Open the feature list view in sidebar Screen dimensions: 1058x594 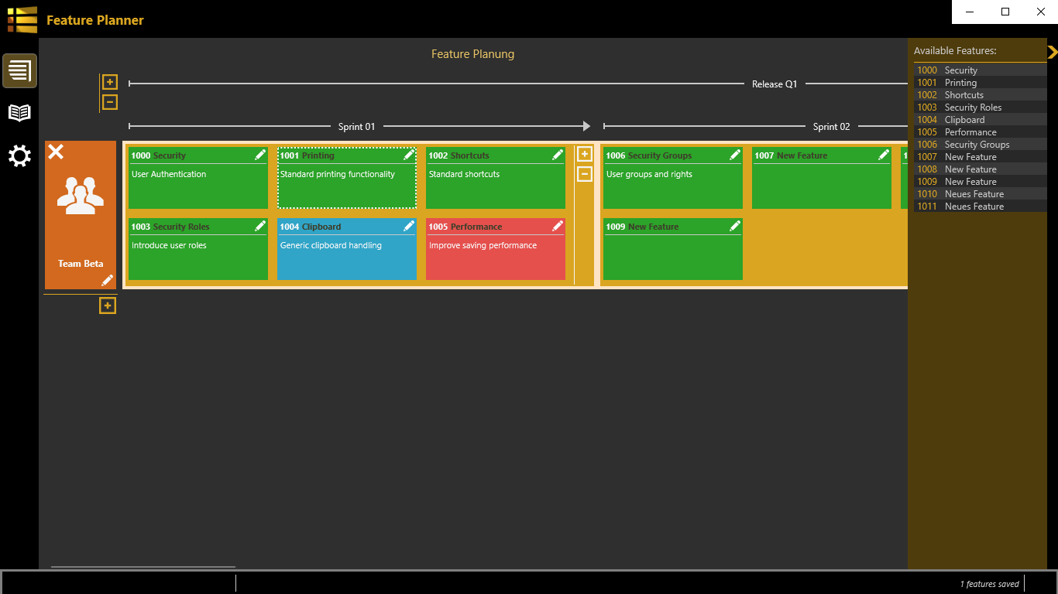pyautogui.click(x=19, y=71)
